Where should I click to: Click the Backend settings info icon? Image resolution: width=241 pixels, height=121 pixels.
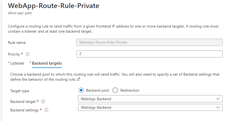tap(47, 110)
